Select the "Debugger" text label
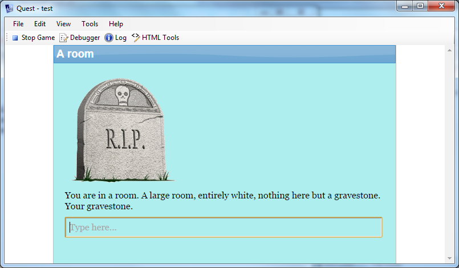 (x=85, y=38)
